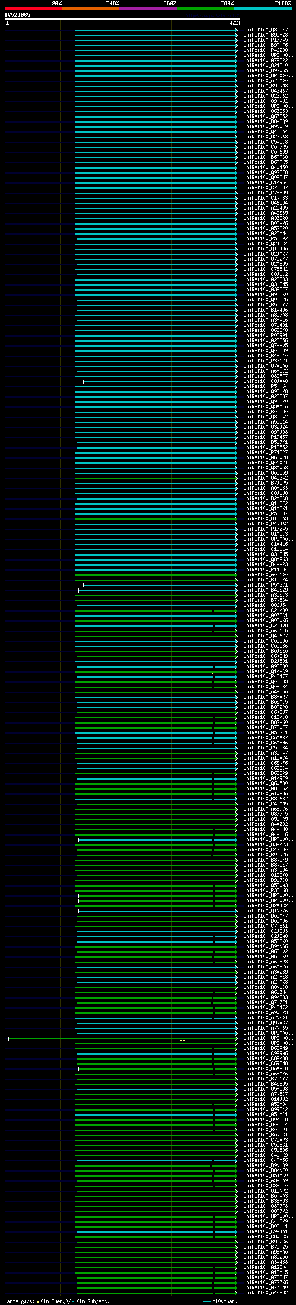Open the UniRef100_Q4C677 hit label
Screen dimensions: 296x1305
[265, 636]
